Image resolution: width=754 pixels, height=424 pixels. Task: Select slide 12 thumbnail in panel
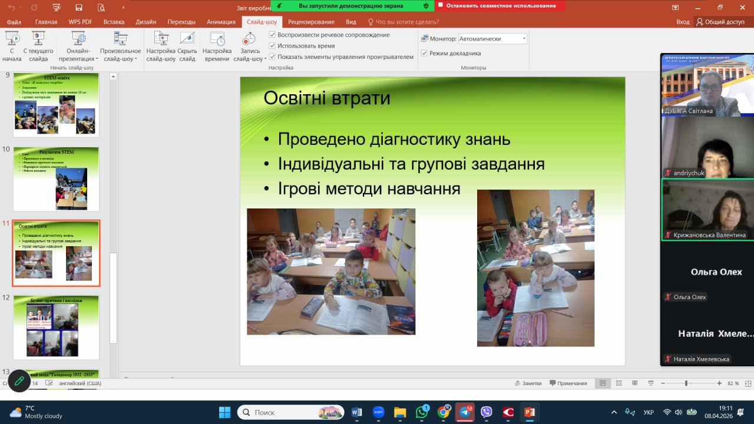(56, 327)
